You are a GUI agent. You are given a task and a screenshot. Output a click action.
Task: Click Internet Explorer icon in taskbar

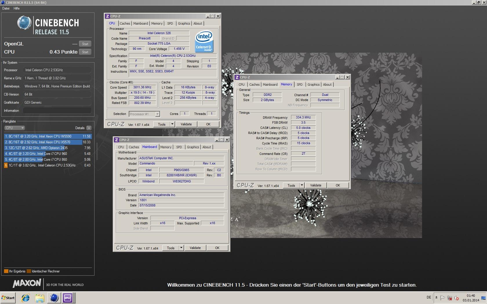click(x=26, y=298)
